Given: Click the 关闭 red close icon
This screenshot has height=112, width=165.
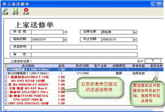Looking at the screenshot, I should (x=26, y=10).
